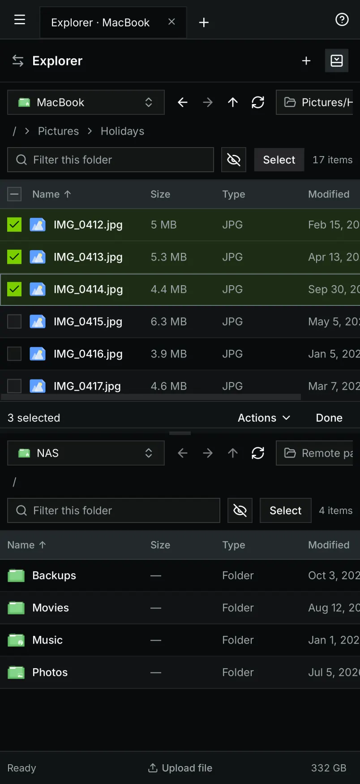Image resolution: width=360 pixels, height=784 pixels.
Task: Uncheck IMG_0413.jpg checkbox
Action: [14, 257]
